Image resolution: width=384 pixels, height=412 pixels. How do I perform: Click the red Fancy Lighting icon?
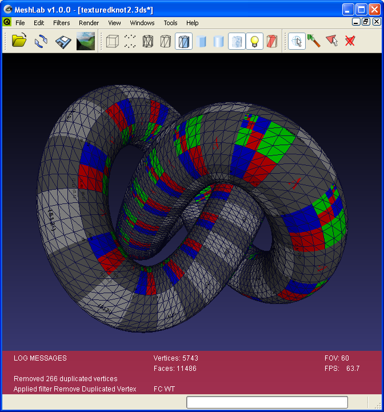272,41
